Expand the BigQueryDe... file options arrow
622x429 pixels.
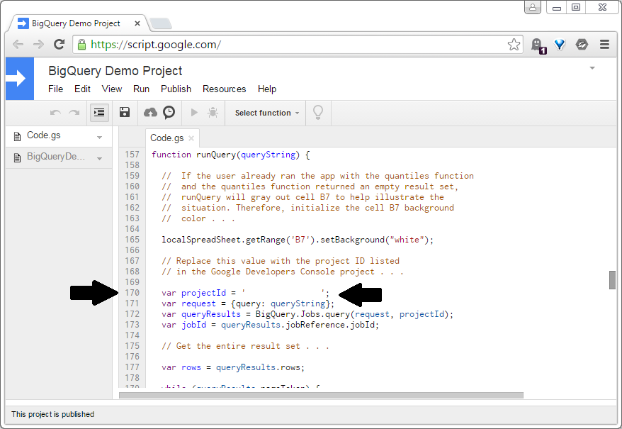[100, 158]
